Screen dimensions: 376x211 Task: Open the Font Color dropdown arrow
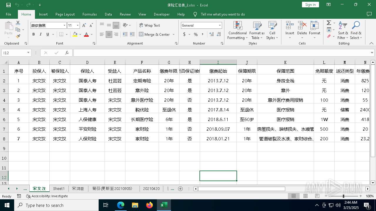pos(92,34)
